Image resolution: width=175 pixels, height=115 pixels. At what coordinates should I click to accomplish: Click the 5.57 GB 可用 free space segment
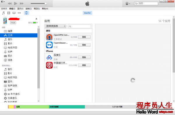[x=117, y=107]
